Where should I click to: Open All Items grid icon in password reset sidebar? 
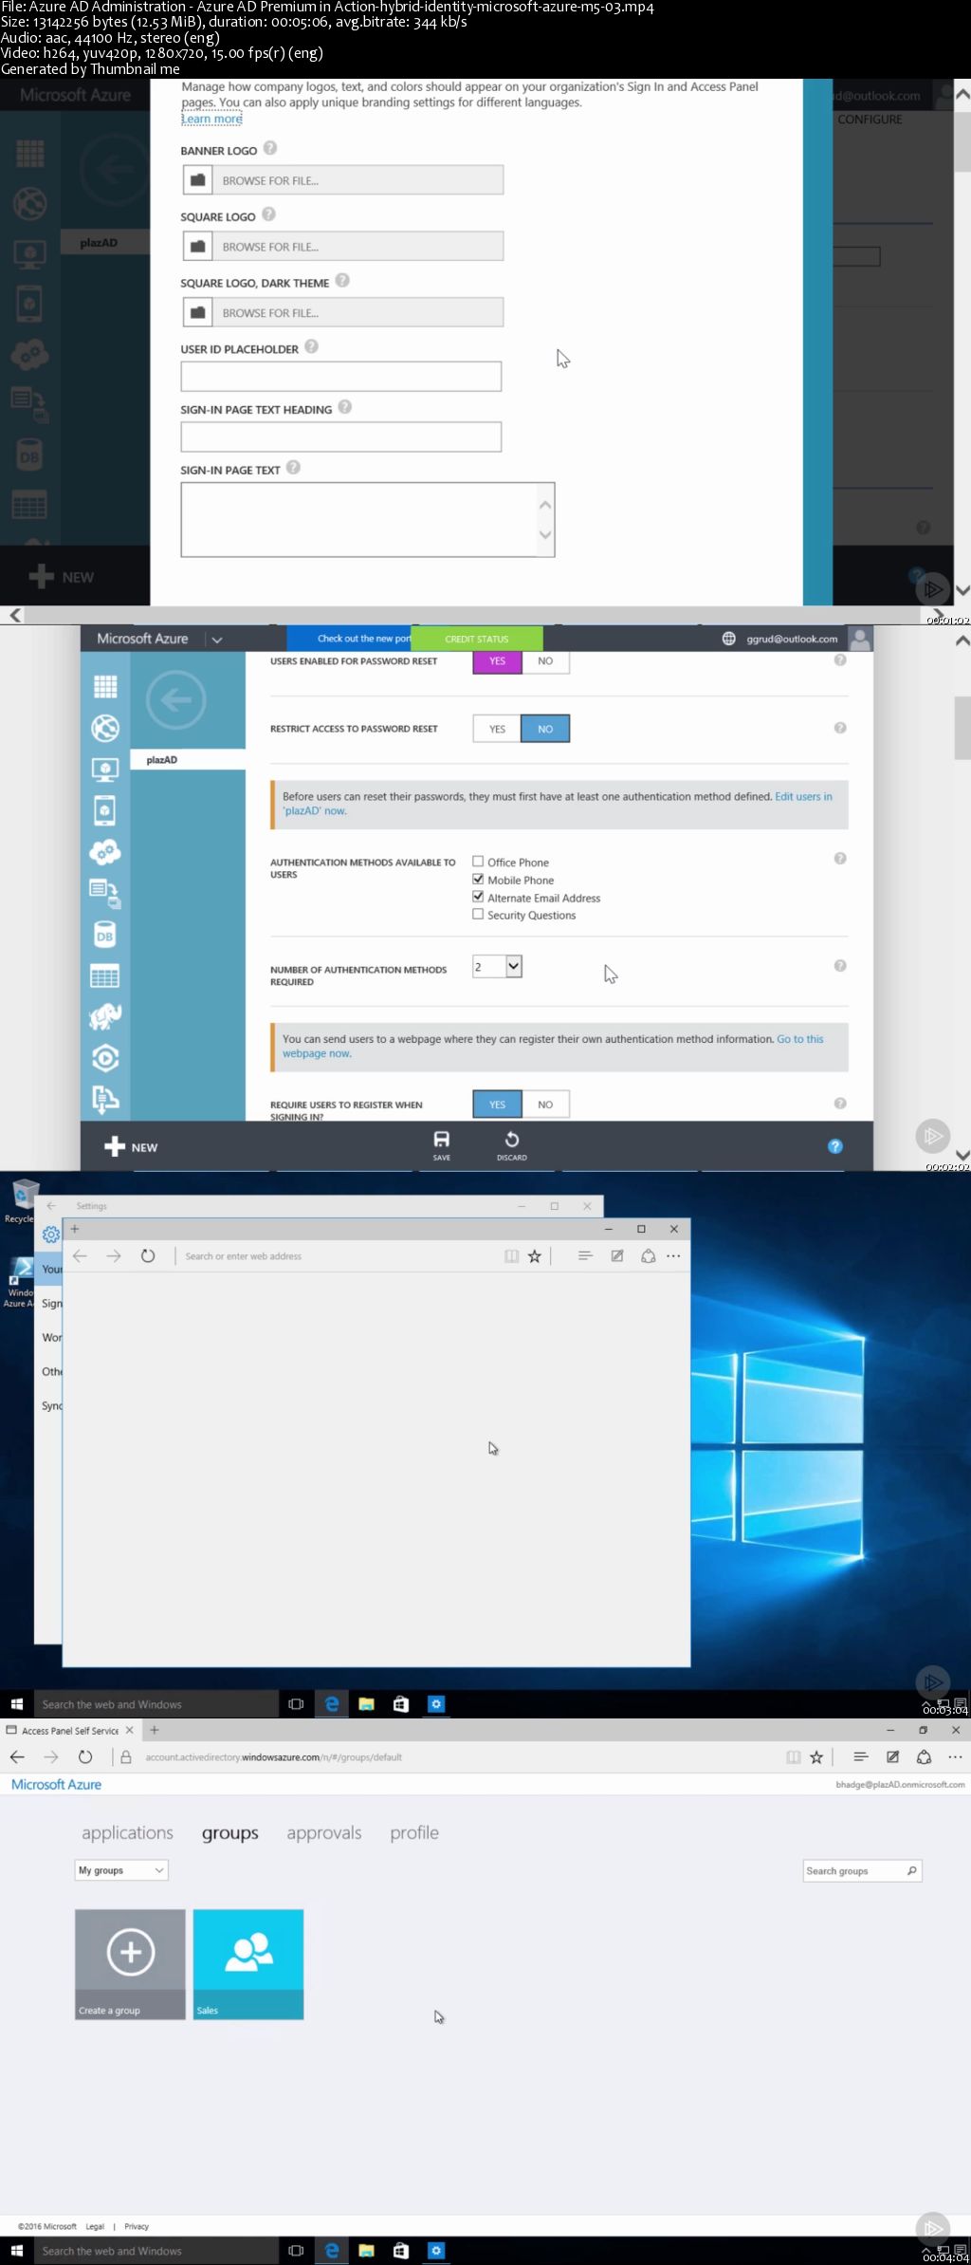[x=105, y=686]
